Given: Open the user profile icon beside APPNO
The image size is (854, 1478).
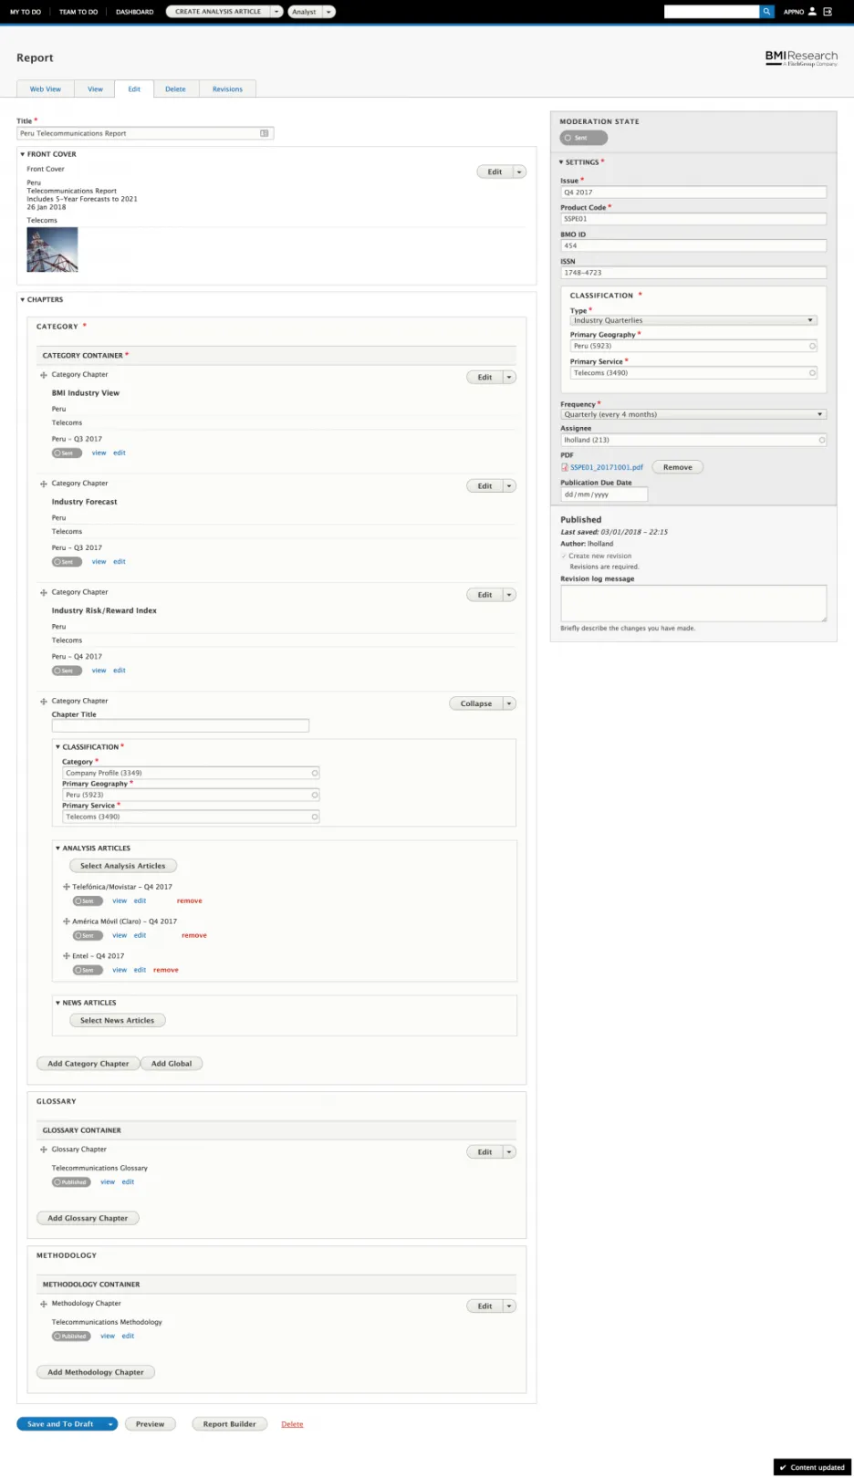Looking at the screenshot, I should point(812,12).
